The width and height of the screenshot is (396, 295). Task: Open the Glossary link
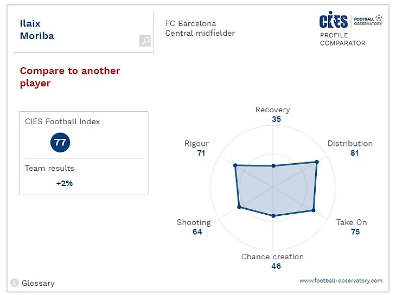pyautogui.click(x=38, y=283)
